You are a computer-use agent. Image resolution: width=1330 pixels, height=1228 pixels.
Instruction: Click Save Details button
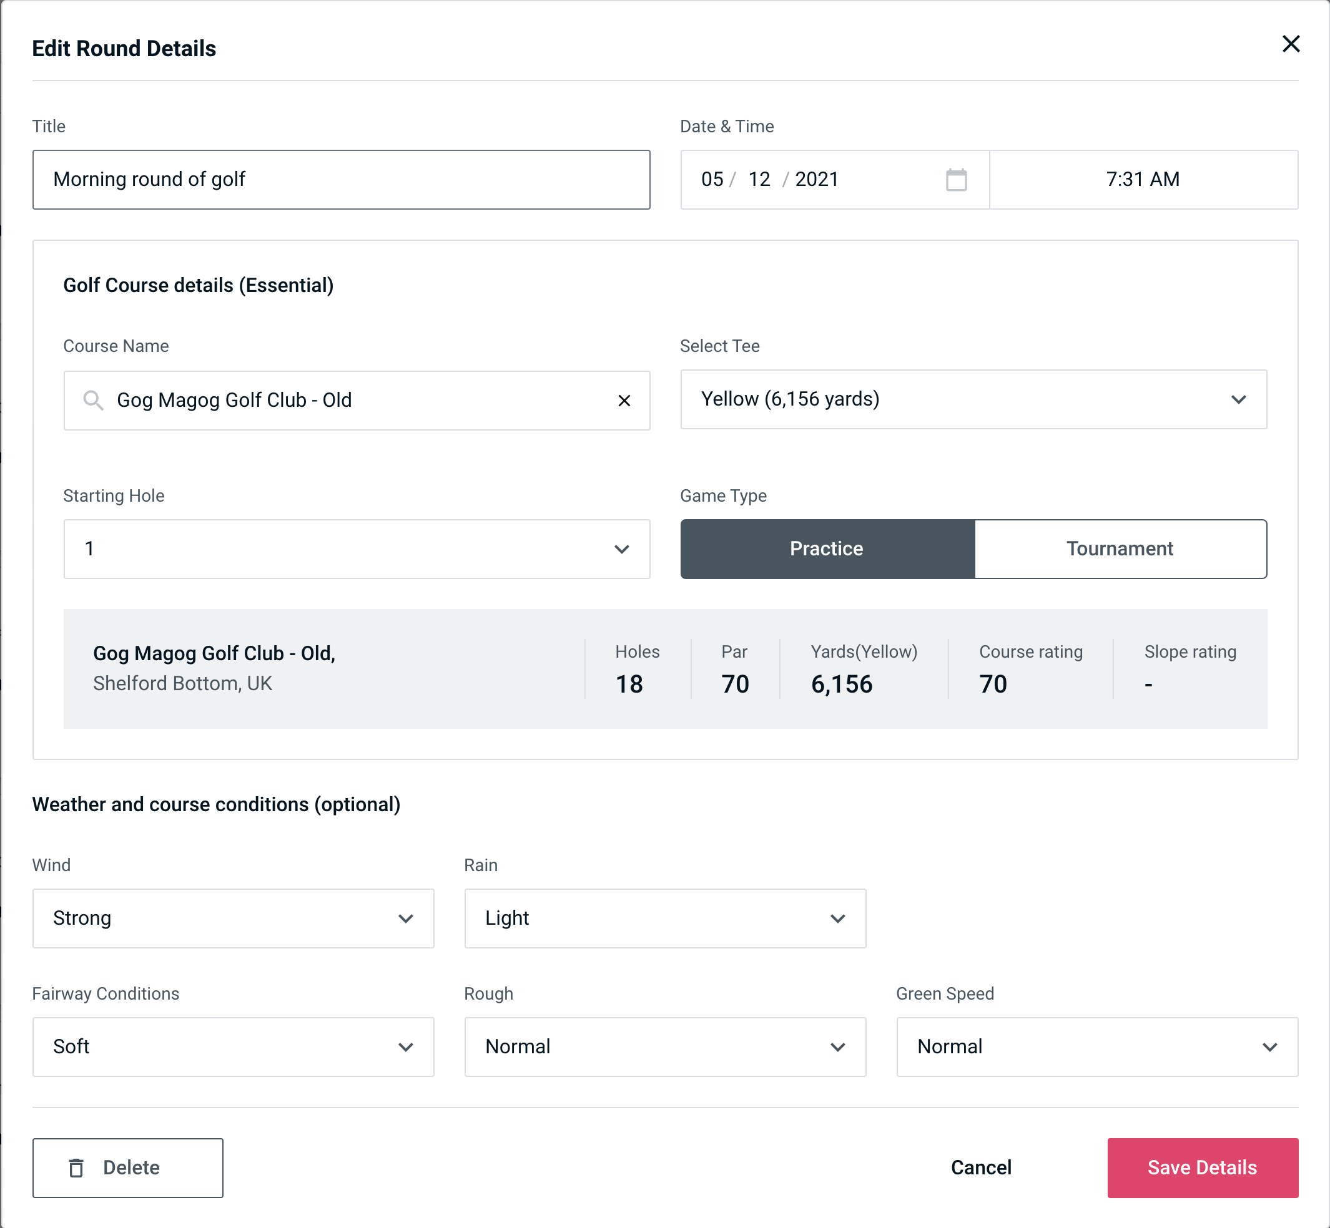(1201, 1167)
